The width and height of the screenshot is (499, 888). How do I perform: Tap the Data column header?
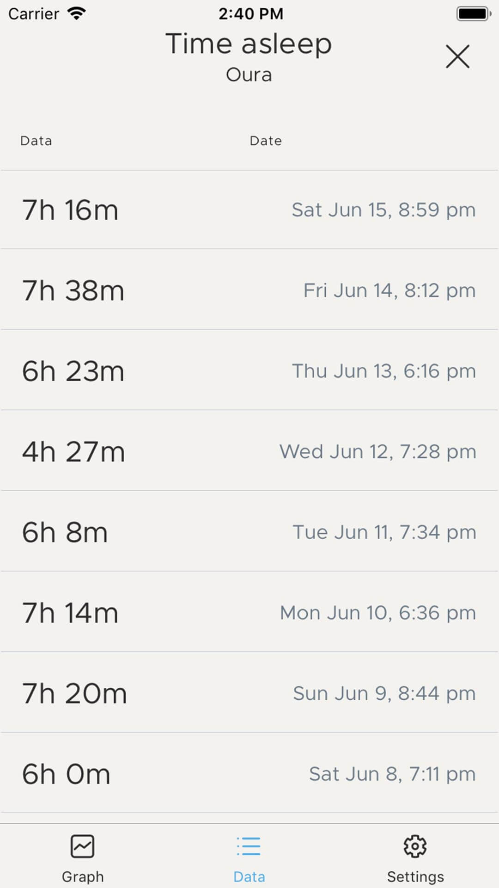click(36, 141)
